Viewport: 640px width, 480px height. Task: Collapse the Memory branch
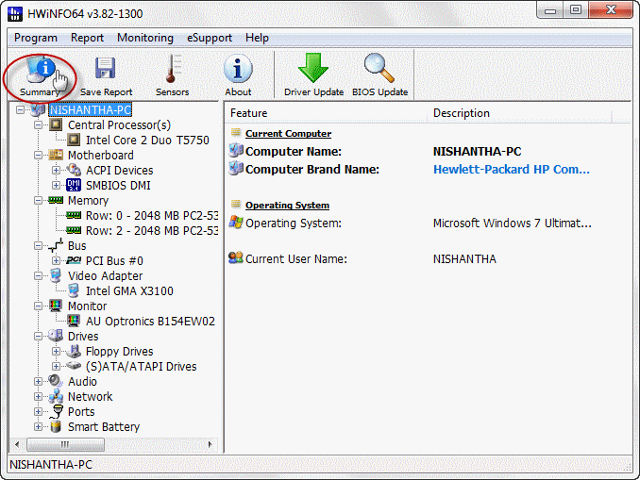tap(38, 200)
